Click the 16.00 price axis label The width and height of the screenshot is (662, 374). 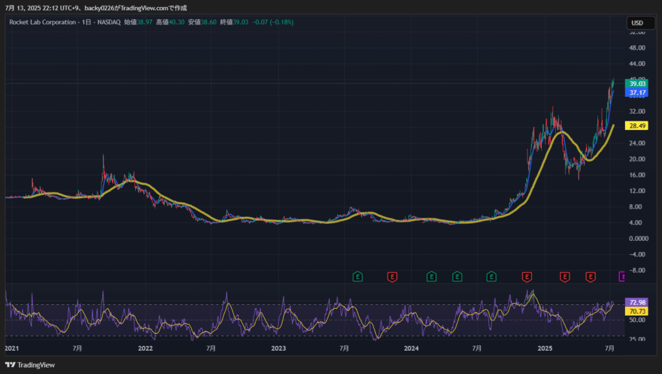(637, 175)
